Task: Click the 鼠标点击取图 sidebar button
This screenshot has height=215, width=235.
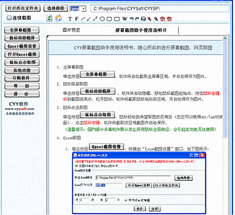Action: click(22, 62)
